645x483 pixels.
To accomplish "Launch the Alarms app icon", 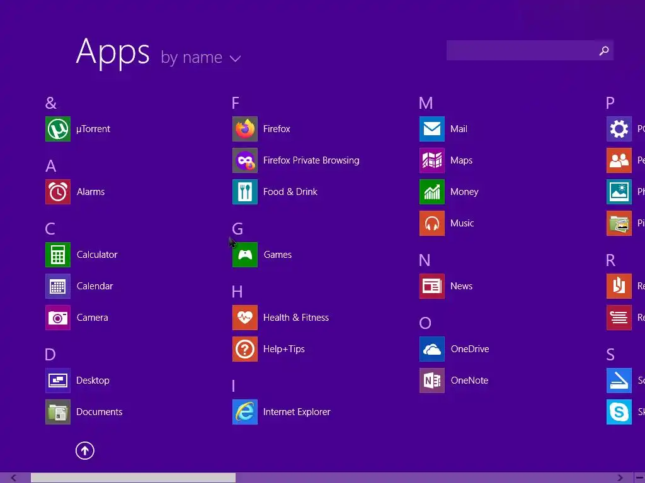I will tap(57, 192).
